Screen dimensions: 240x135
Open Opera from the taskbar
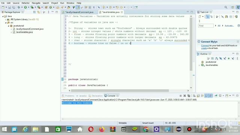tap(91, 129)
